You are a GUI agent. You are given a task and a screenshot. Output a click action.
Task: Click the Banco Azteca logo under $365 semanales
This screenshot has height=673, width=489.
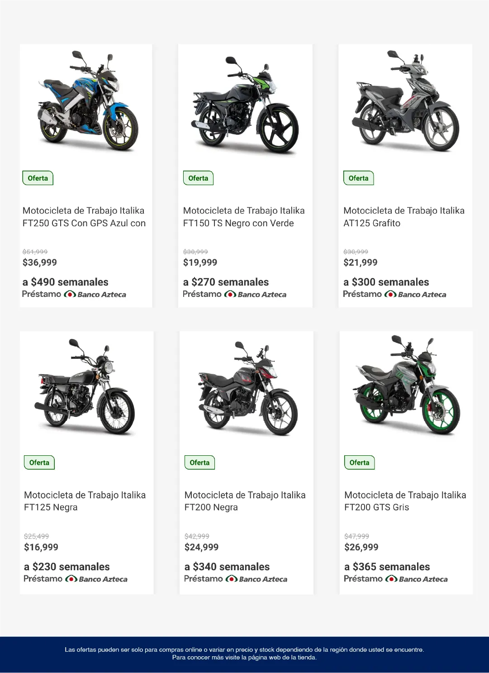(x=417, y=579)
